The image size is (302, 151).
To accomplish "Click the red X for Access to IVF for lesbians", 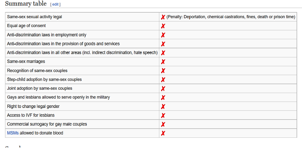I will click(x=163, y=116).
